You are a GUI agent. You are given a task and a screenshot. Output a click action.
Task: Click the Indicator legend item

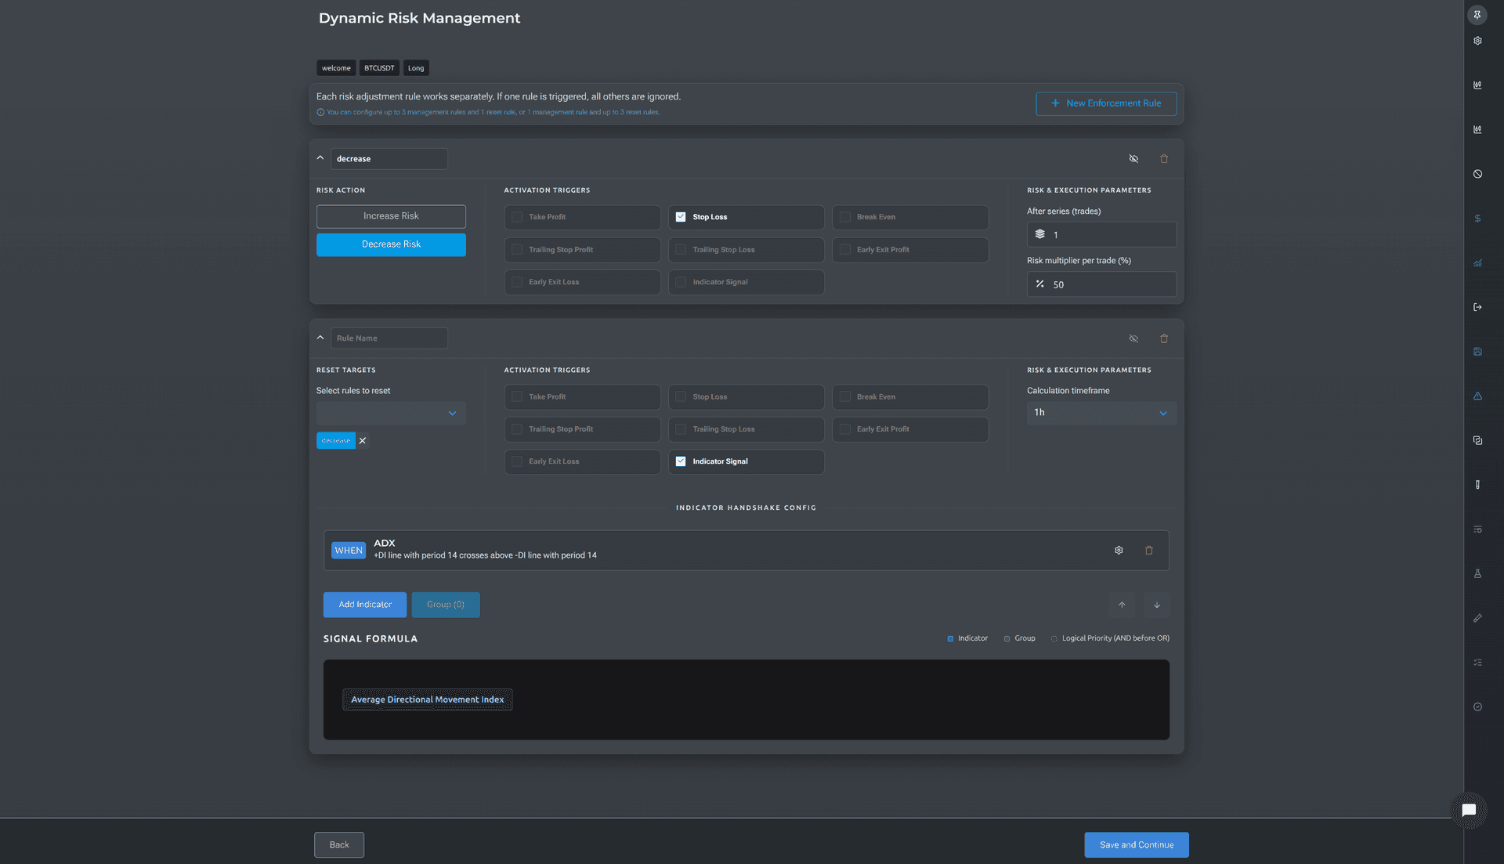point(967,638)
